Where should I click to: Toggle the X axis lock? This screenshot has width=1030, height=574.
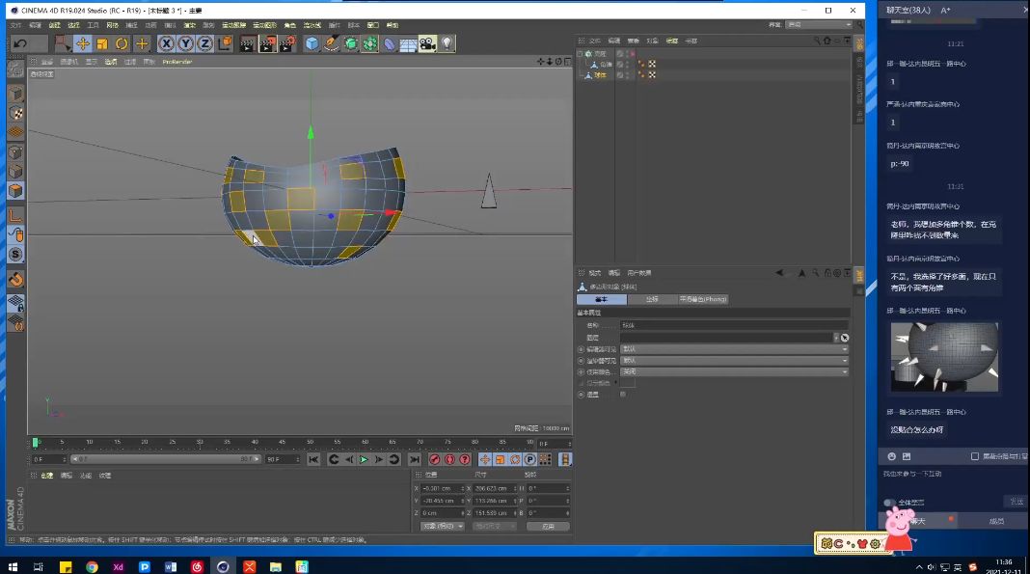[166, 43]
